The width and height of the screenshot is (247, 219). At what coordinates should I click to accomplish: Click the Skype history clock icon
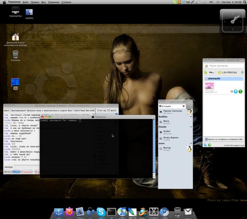tap(242, 72)
